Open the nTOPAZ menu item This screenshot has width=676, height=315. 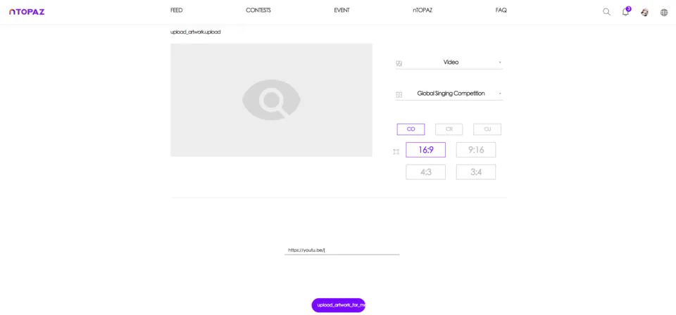pyautogui.click(x=422, y=11)
